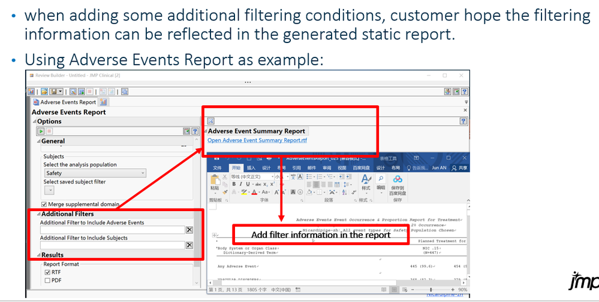The image size is (599, 302).
Task: Click the blue help question icon at toolbar right
Action: coord(464,91)
